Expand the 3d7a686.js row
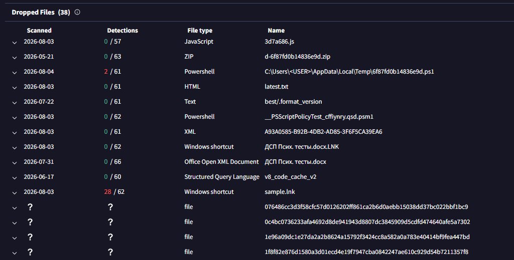The image size is (514, 260). pyautogui.click(x=15, y=43)
